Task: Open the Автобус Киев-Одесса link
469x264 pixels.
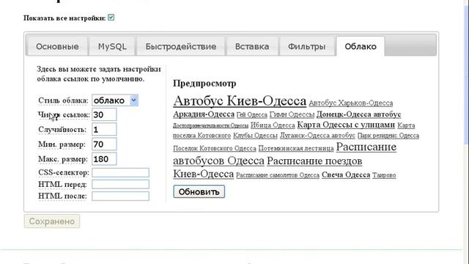Action: [240, 101]
